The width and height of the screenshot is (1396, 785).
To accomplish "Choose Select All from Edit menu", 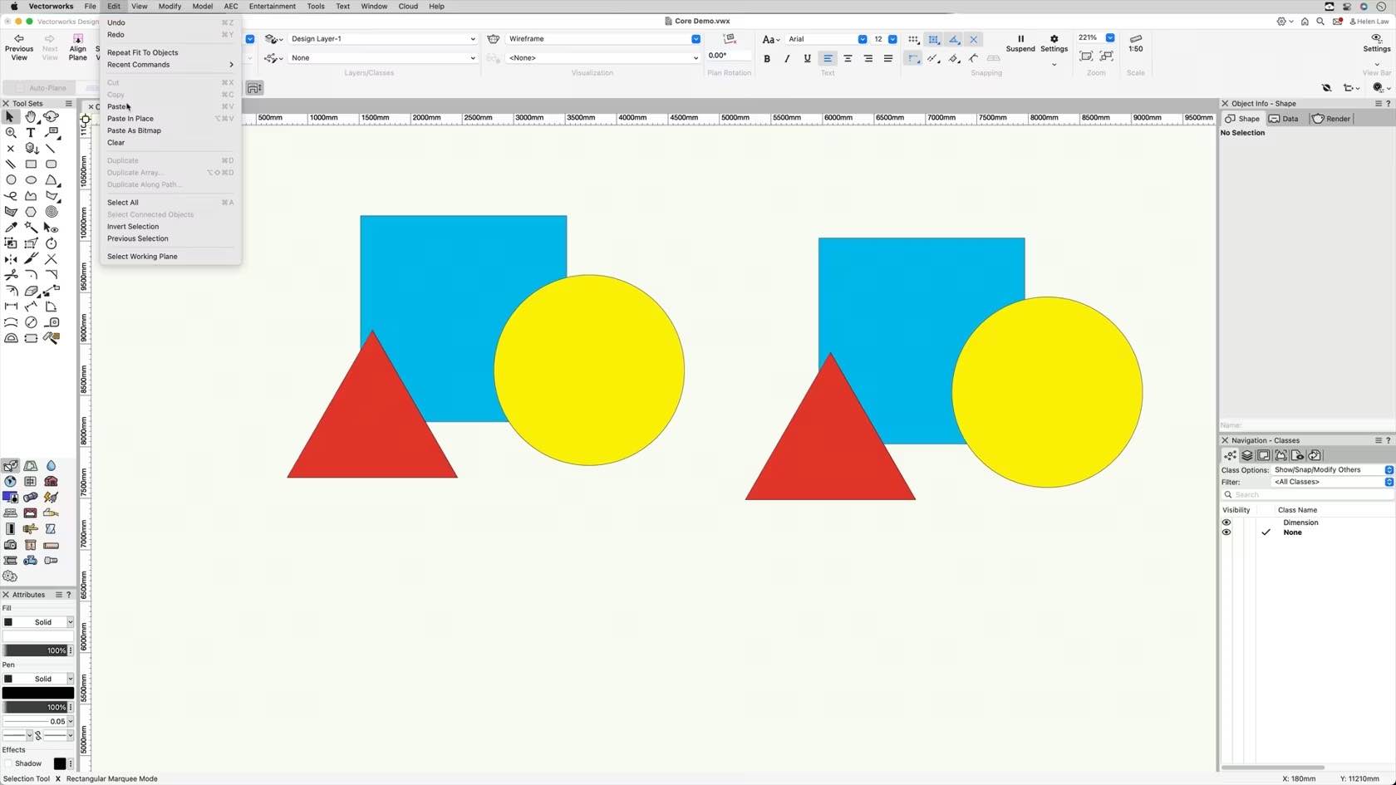I will click(x=170, y=203).
